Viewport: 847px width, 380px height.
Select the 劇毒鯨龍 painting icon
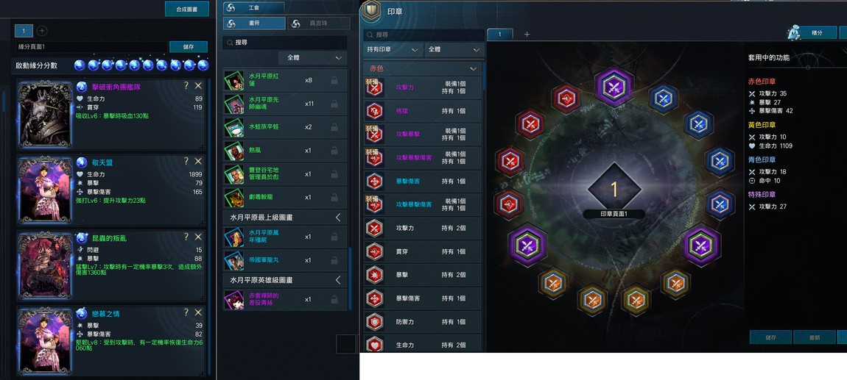pos(234,197)
